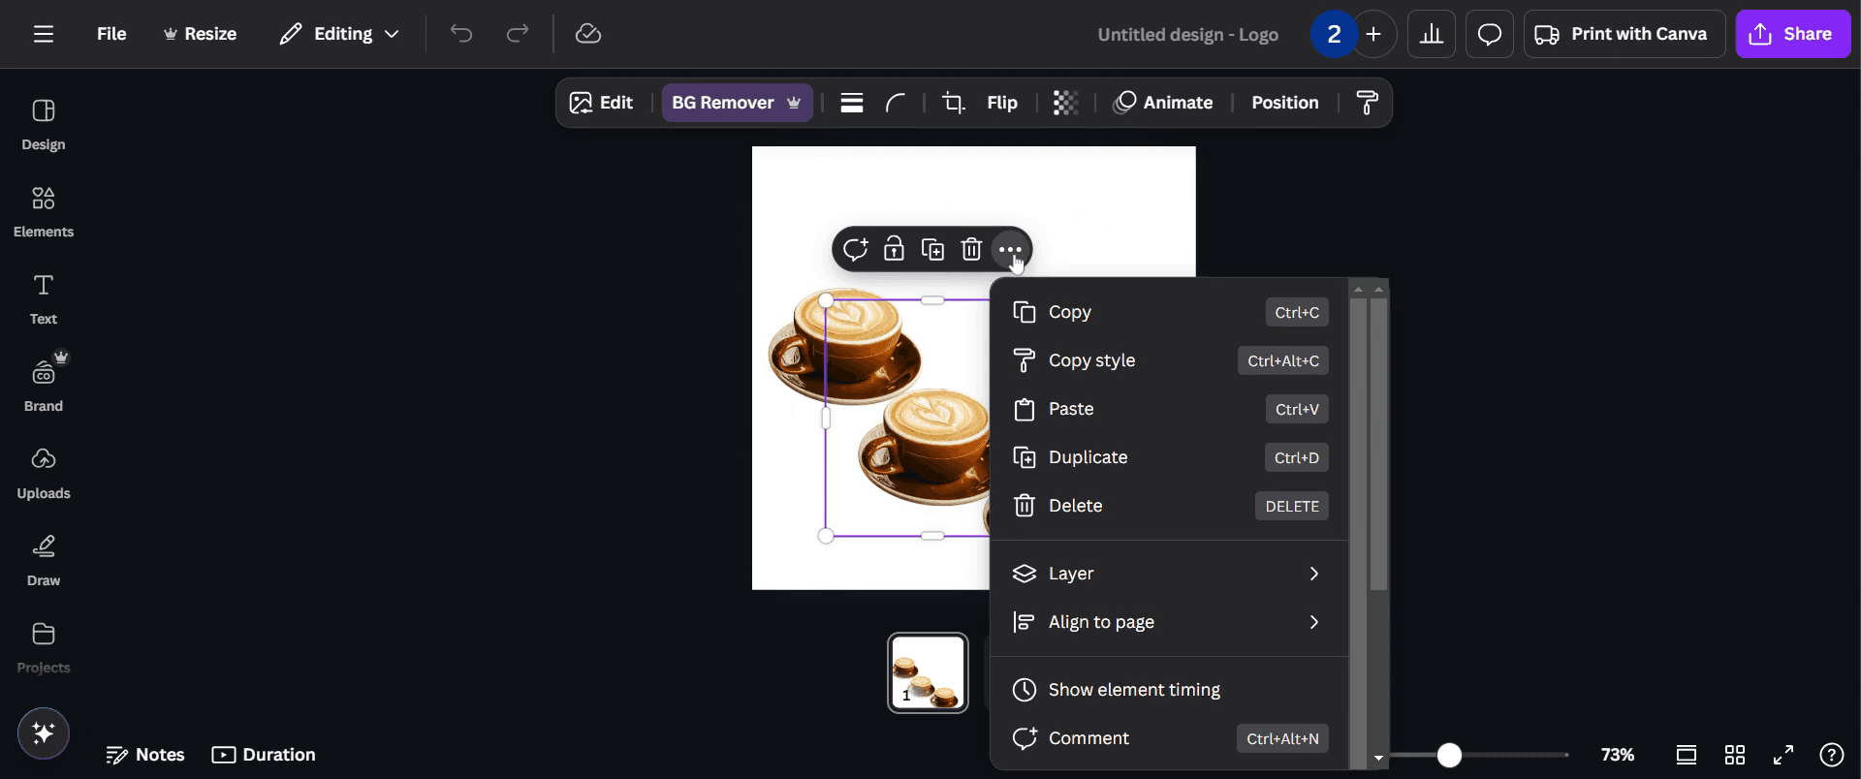Choose Copy style from context menu
The height and width of the screenshot is (779, 1861).
coord(1169,360)
